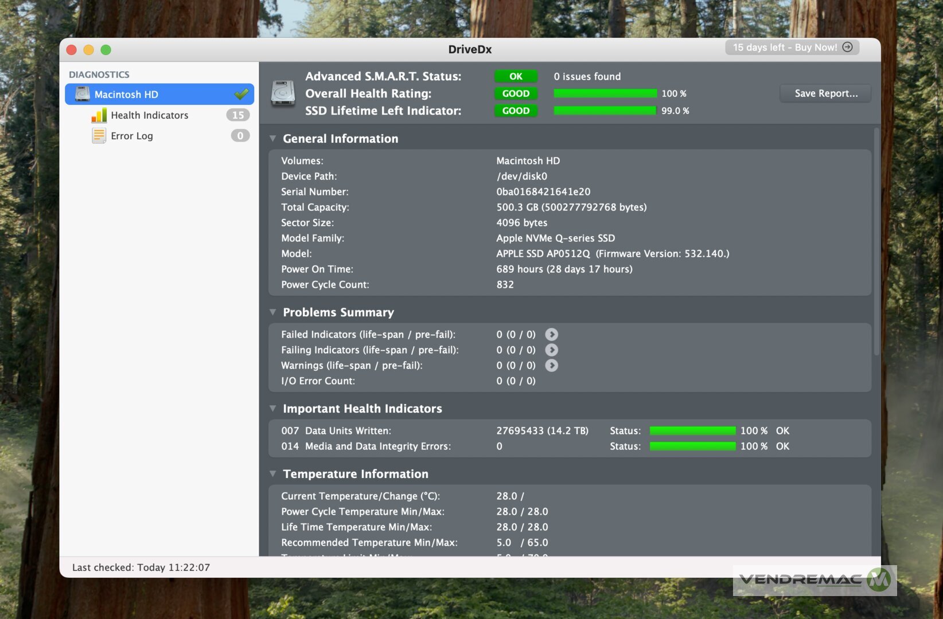Screen dimensions: 943x619
Task: Click Apple NVMe Q-series SSD model family
Action: [555, 238]
